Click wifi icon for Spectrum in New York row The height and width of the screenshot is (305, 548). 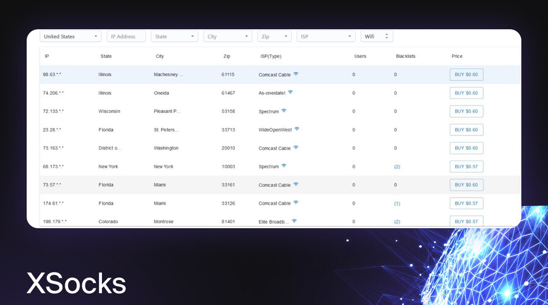tap(284, 166)
